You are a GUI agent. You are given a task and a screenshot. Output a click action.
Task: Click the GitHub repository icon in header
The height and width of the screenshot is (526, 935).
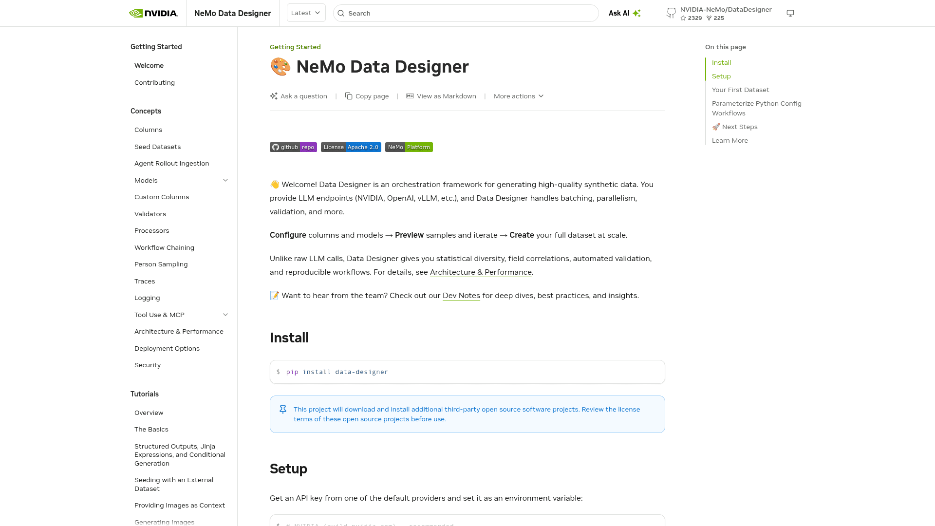(671, 13)
